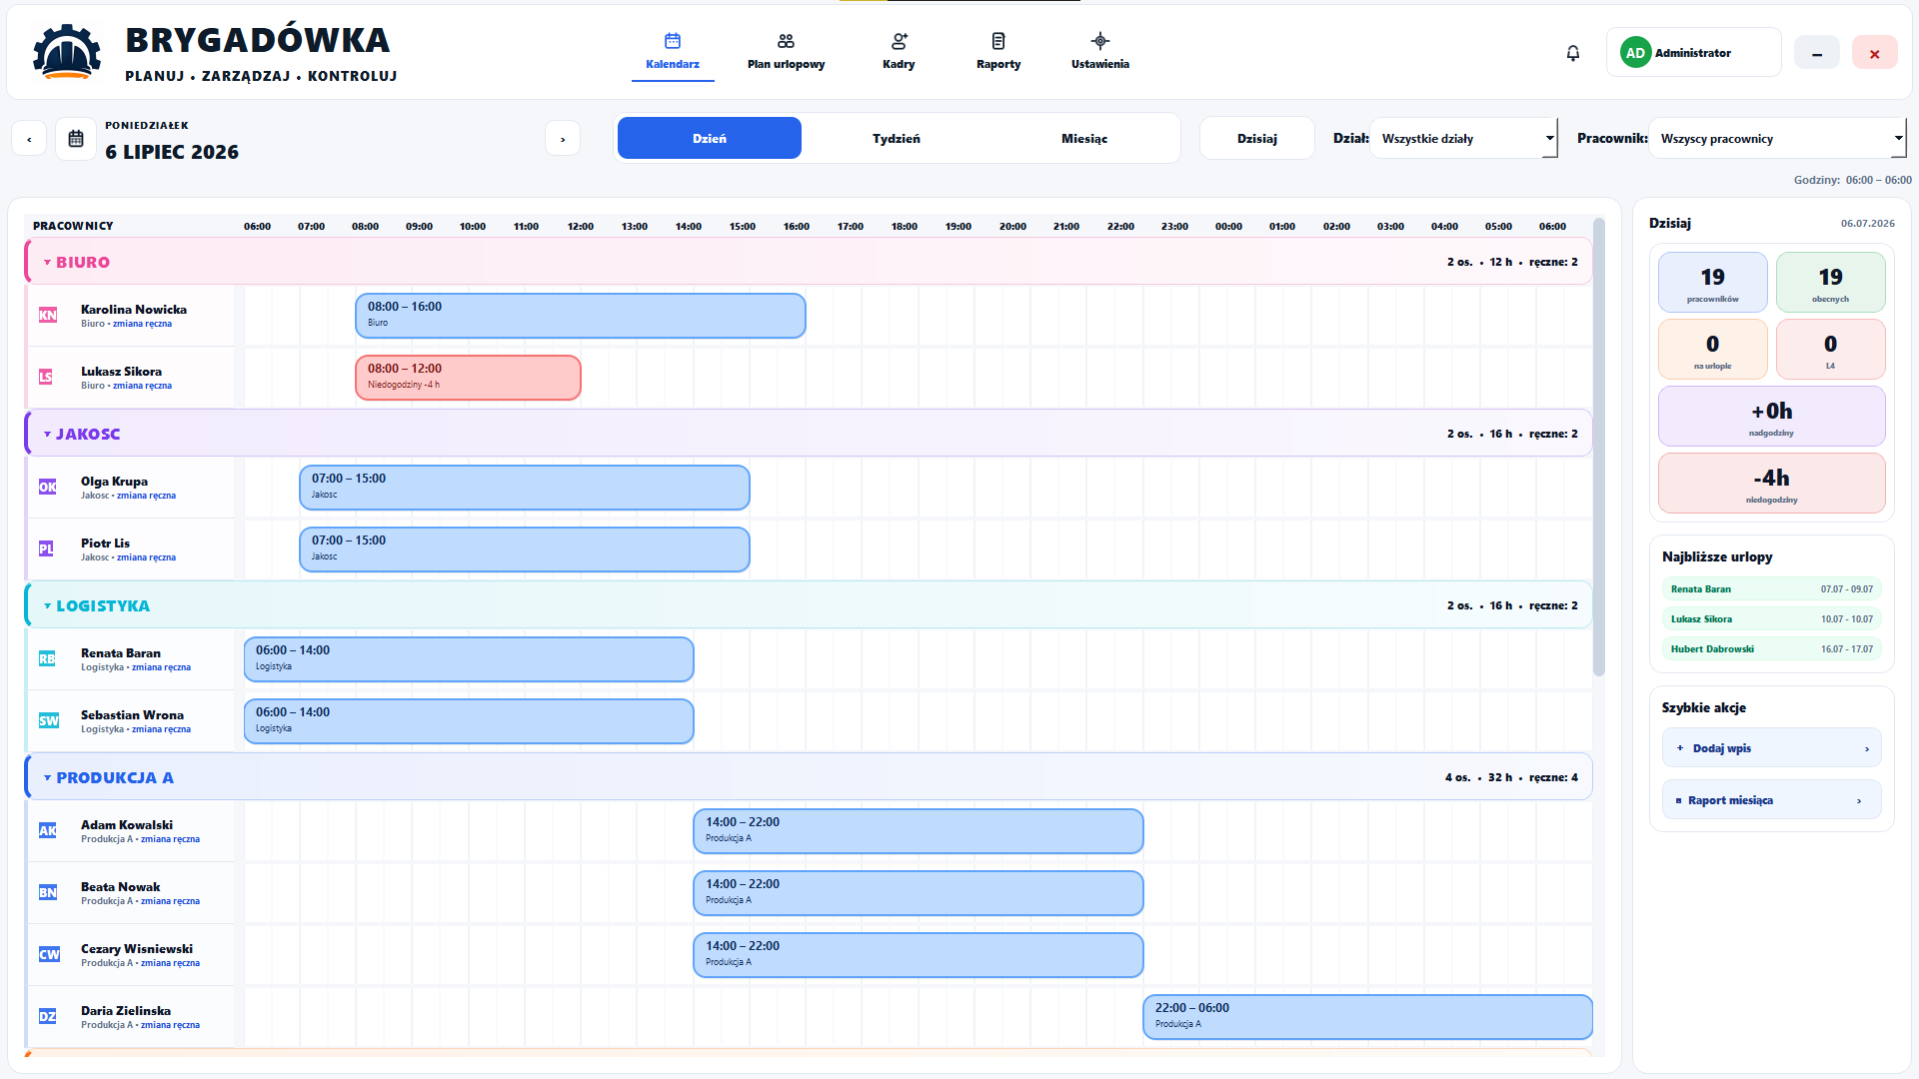This screenshot has width=1919, height=1079.
Task: Open the Raporty tab
Action: 998,52
